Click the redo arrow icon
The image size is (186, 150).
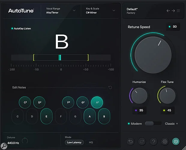tap(142, 141)
